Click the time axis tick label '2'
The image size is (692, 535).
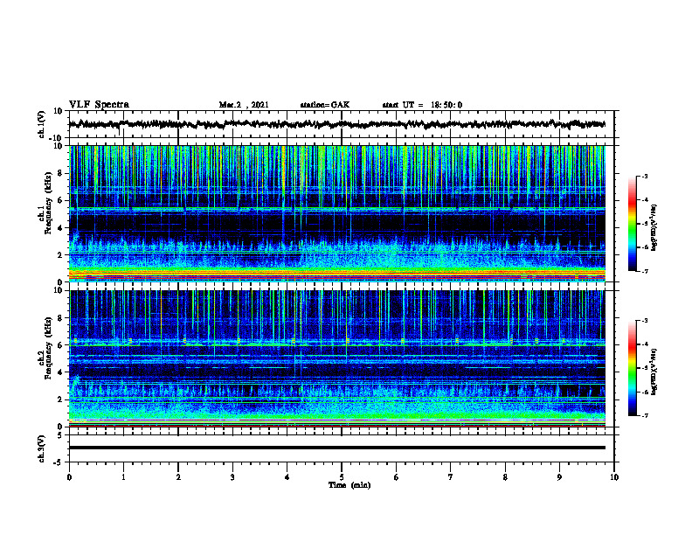pyautogui.click(x=178, y=477)
